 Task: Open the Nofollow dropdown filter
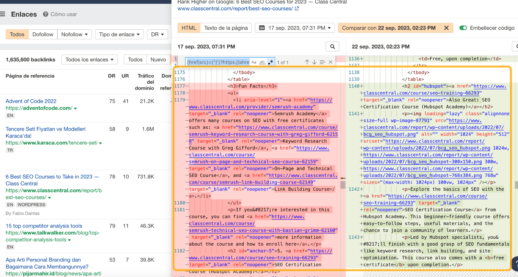coord(74,34)
